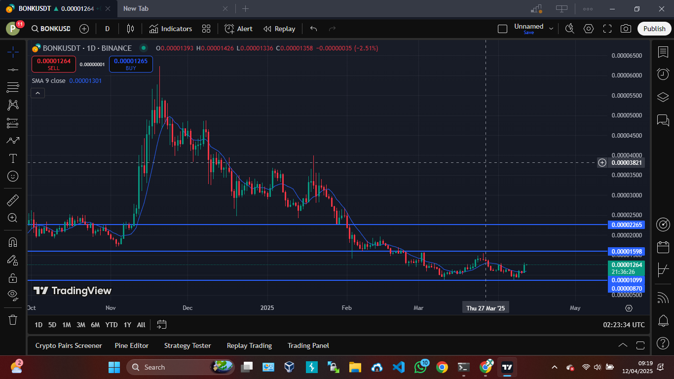
Task: Select the patterns drawing tool
Action: coord(13,105)
